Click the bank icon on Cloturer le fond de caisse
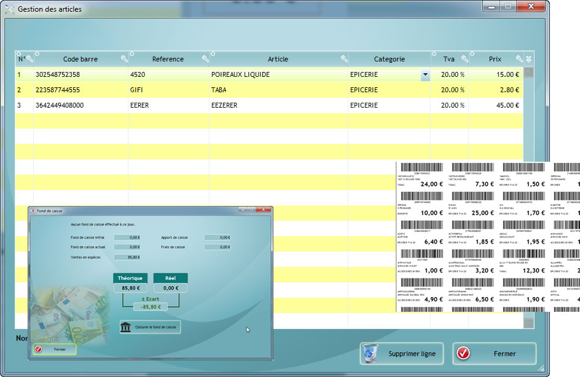Image resolution: width=580 pixels, height=377 pixels. tap(127, 327)
